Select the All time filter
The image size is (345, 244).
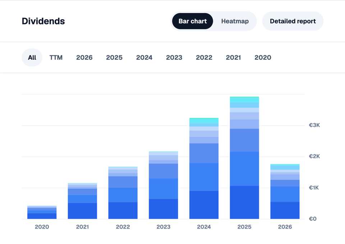(x=32, y=57)
